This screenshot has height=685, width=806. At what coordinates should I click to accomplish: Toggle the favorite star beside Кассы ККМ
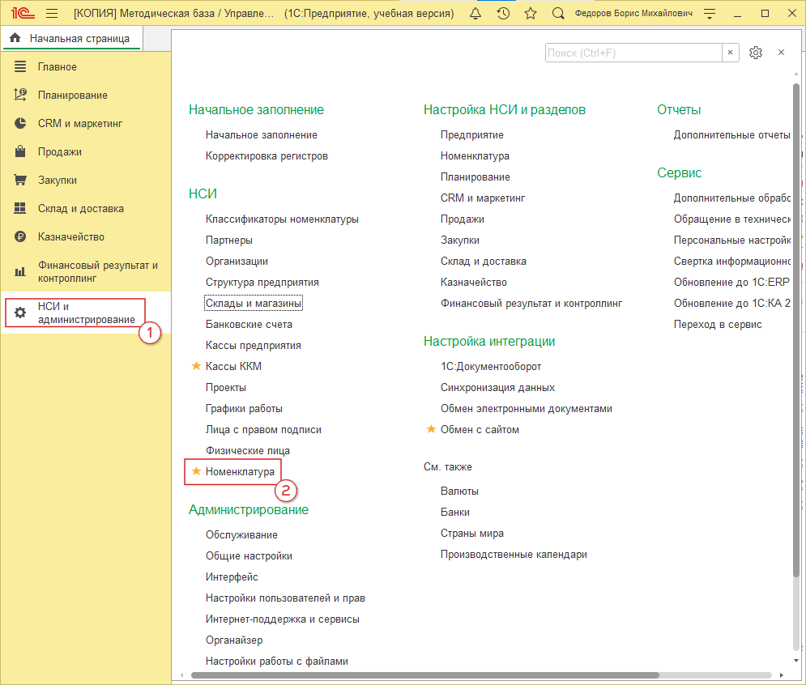tap(195, 367)
